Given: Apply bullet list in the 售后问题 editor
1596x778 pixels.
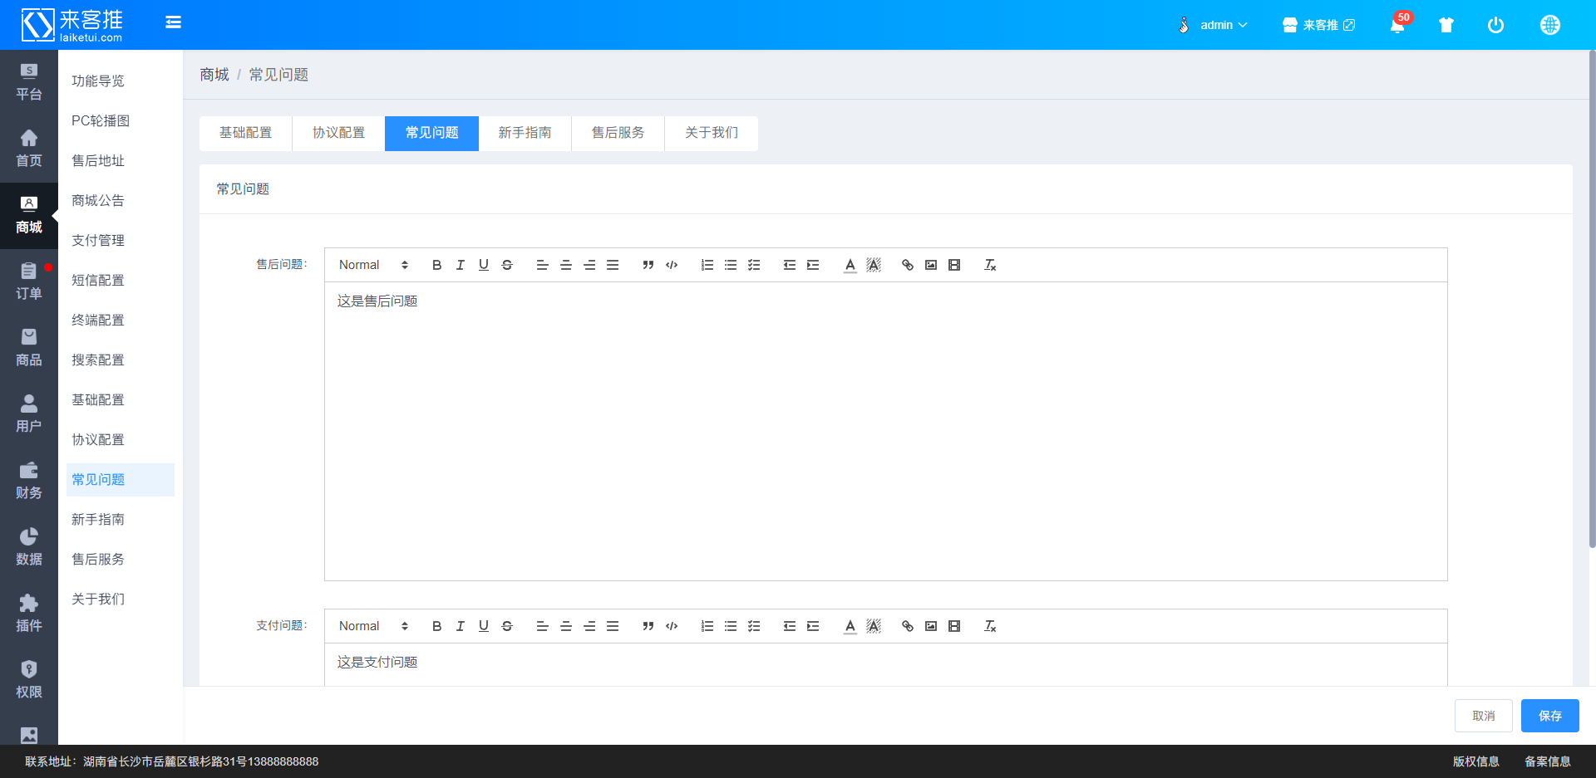Looking at the screenshot, I should coord(730,265).
